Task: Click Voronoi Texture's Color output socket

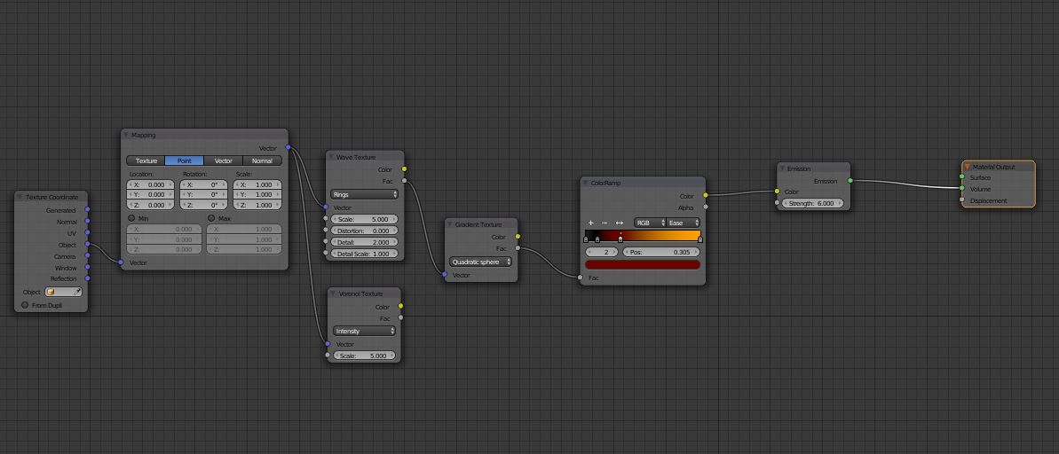Action: click(x=400, y=306)
